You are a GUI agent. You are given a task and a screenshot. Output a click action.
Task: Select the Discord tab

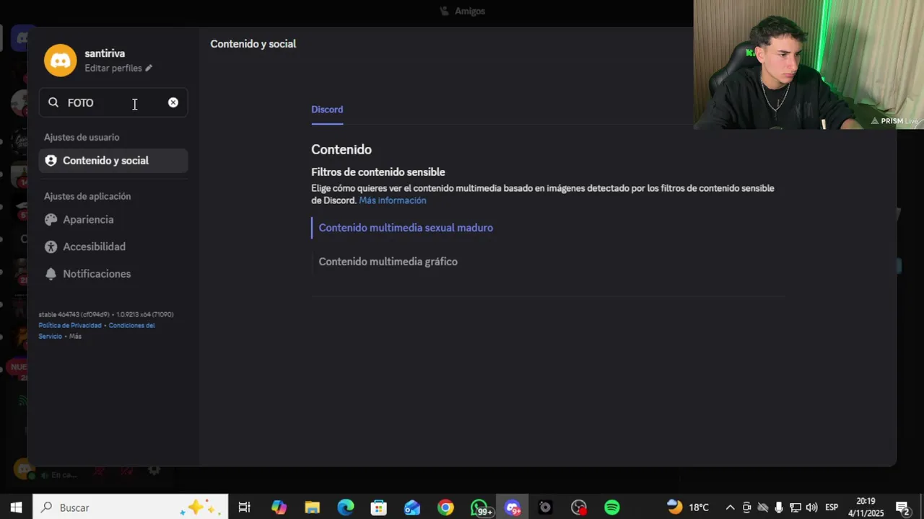pos(327,110)
